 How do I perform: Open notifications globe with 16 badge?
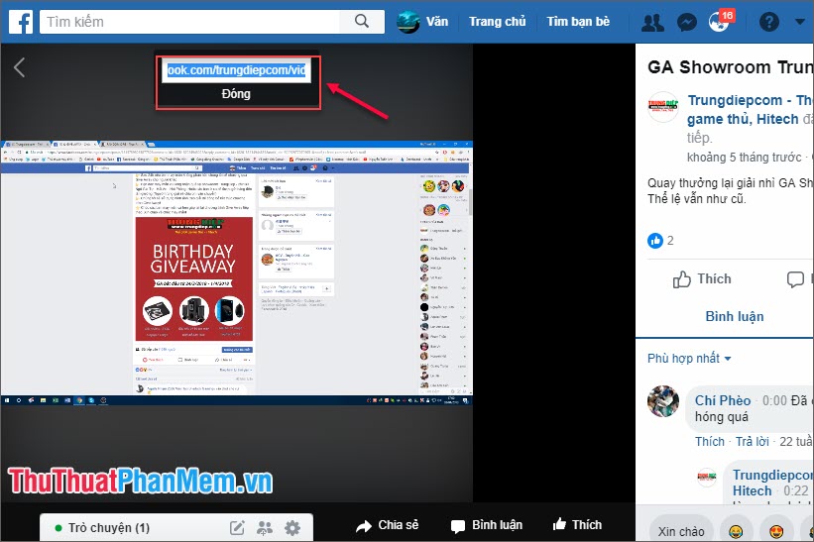point(720,22)
